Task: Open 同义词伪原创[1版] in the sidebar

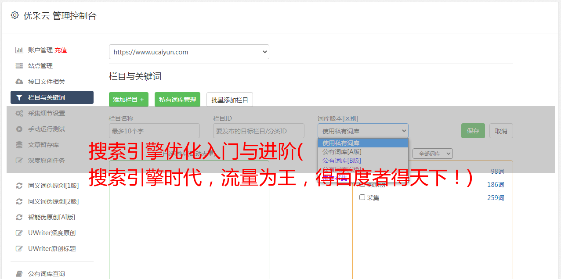Action: (x=54, y=186)
